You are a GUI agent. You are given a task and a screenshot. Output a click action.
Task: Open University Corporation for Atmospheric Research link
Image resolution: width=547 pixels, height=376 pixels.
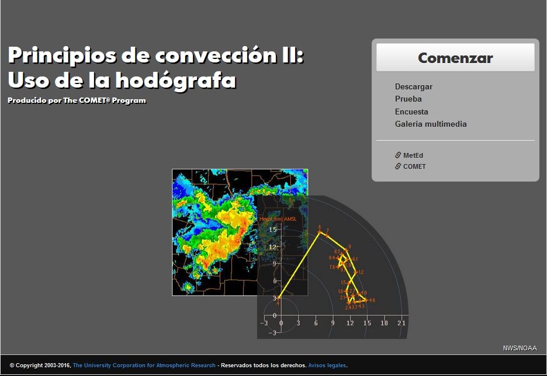[x=144, y=365]
